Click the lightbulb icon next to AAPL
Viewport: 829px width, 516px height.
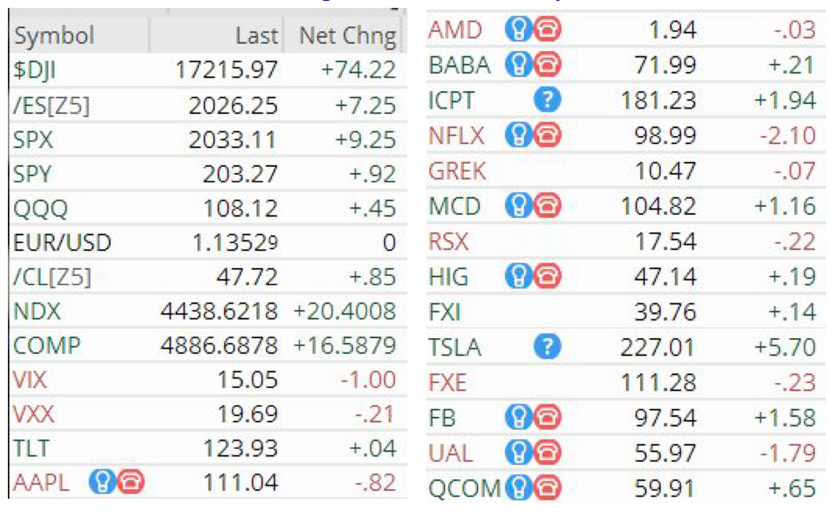tap(102, 481)
